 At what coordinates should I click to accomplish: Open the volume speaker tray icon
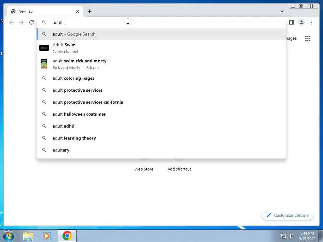(x=291, y=236)
